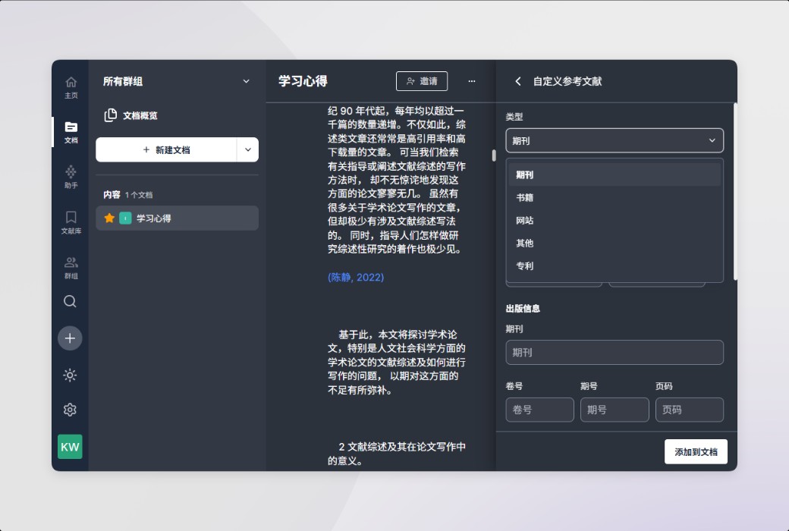Screen dimensions: 789x531
Task: Choose 专利 from the type list
Action: tap(615, 265)
